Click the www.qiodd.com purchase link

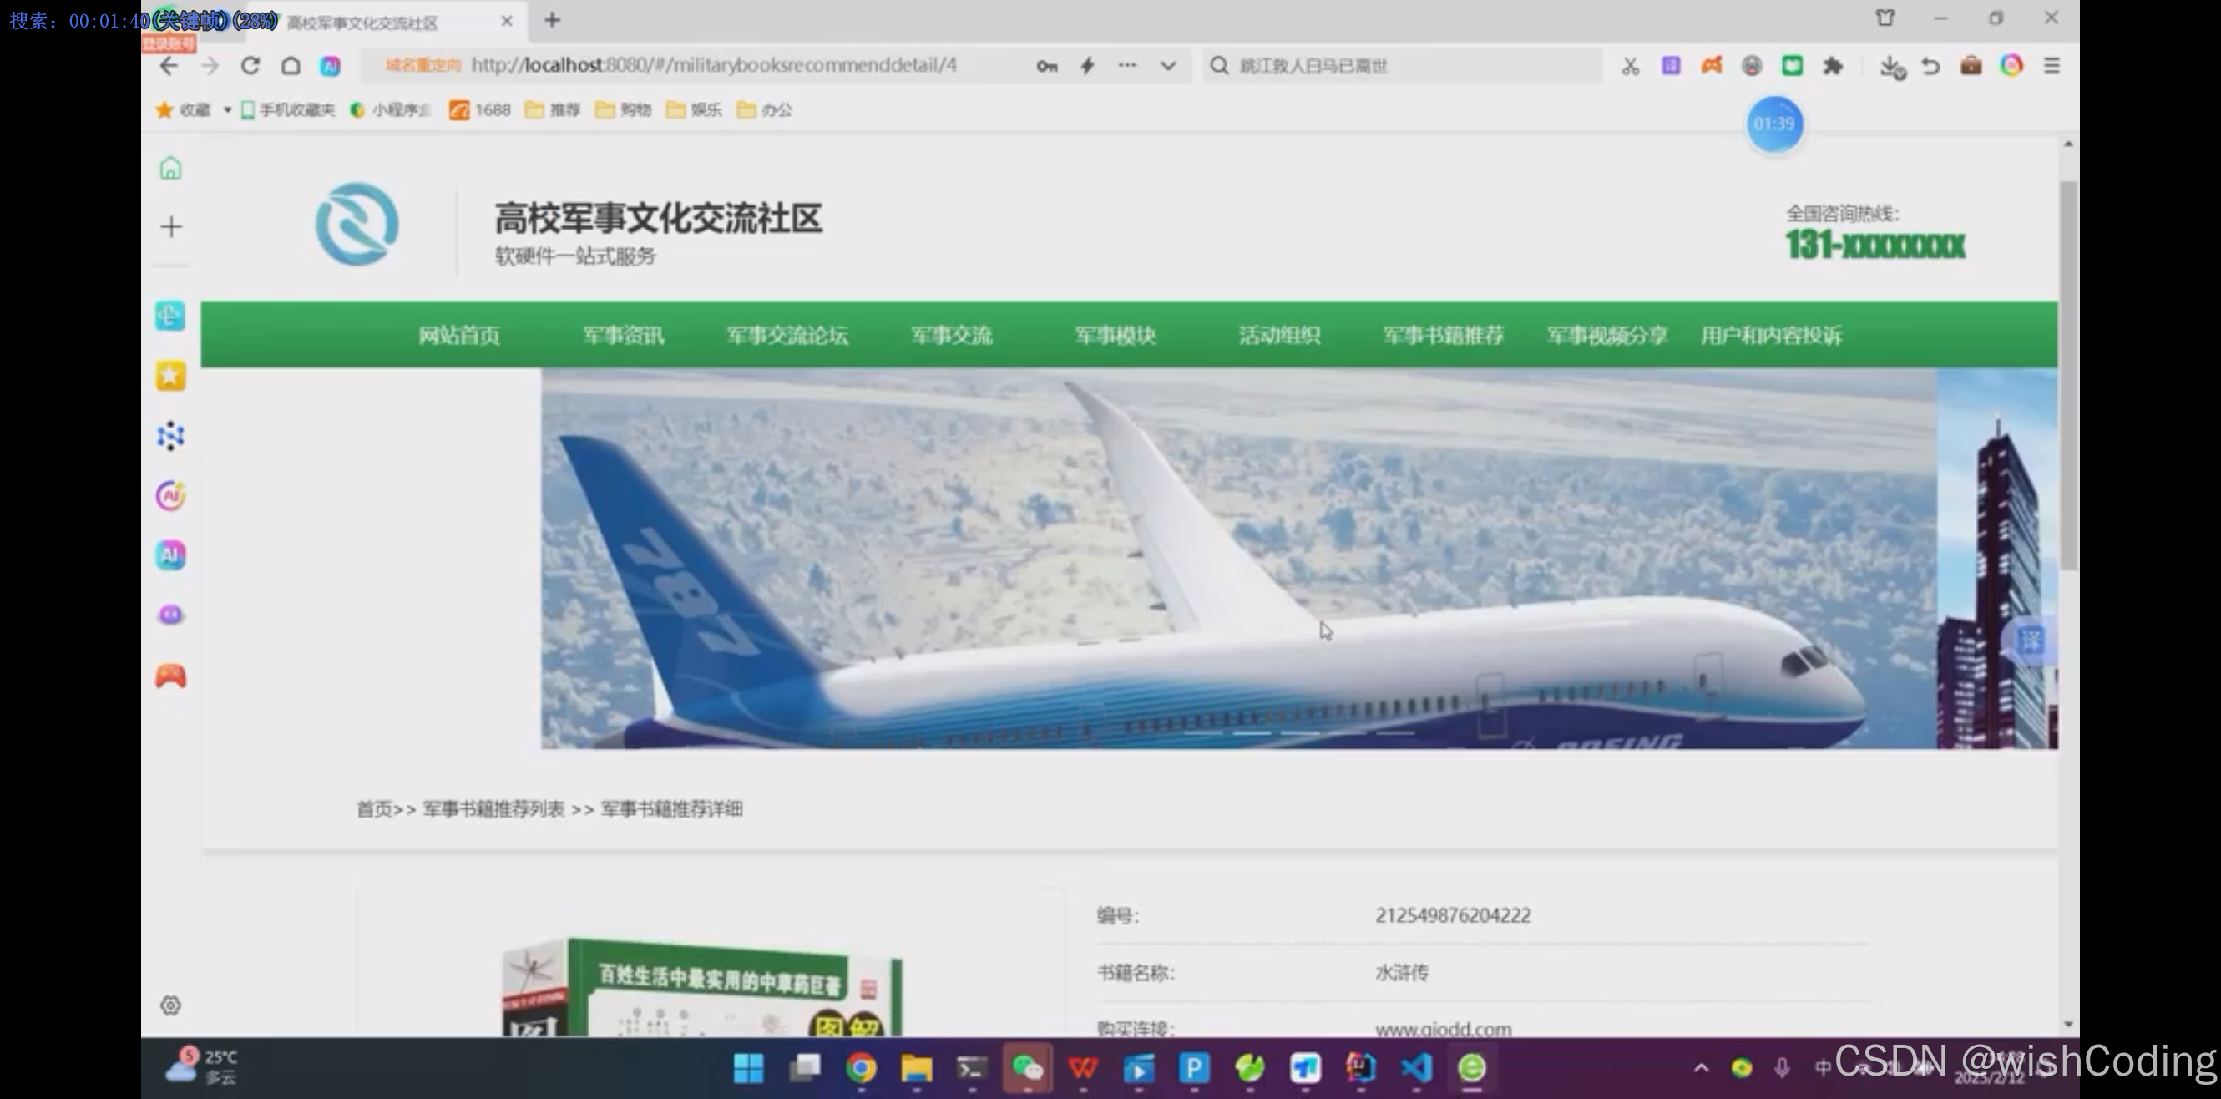(1444, 1028)
